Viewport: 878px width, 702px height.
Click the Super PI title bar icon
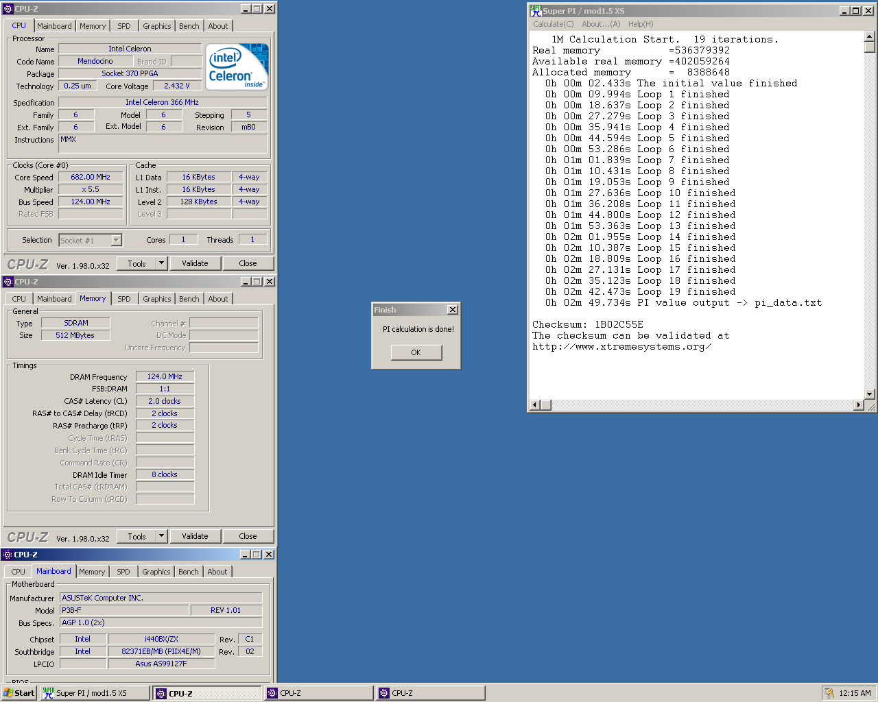536,11
